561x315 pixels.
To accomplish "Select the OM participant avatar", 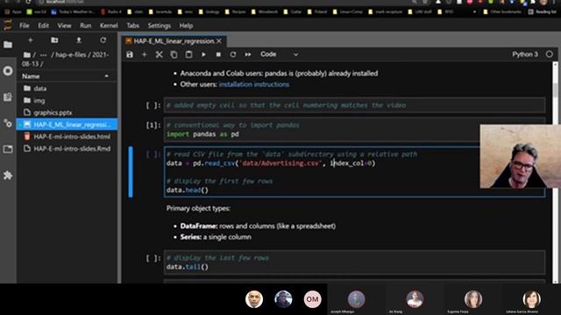I will (x=312, y=299).
